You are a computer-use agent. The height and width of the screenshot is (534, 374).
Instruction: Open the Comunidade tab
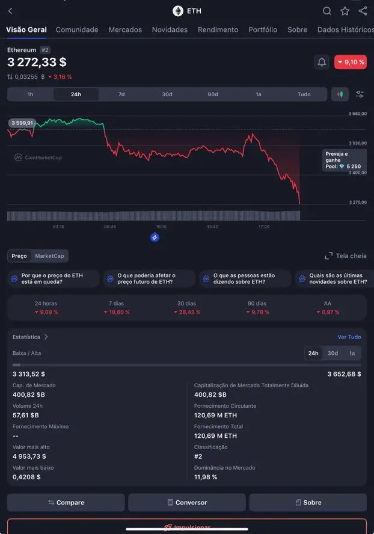[x=77, y=29]
